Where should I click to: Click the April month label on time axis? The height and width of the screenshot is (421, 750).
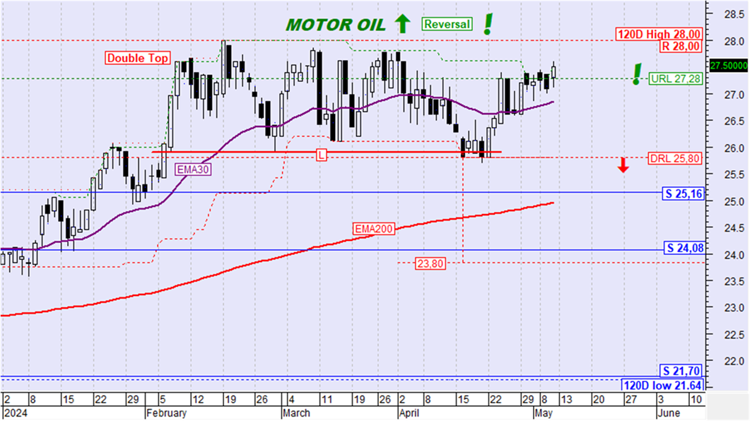409,413
